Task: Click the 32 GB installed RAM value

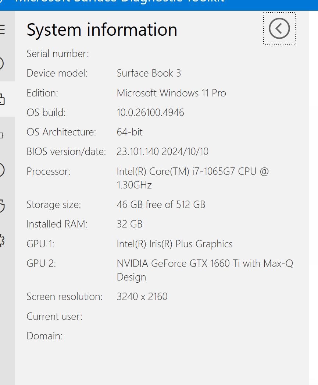Action: 129,224
